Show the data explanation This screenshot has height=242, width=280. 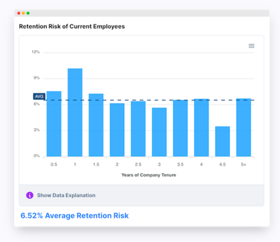[66, 195]
